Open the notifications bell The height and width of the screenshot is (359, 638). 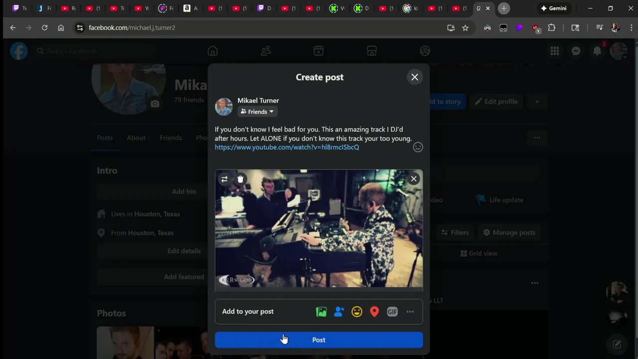597,51
